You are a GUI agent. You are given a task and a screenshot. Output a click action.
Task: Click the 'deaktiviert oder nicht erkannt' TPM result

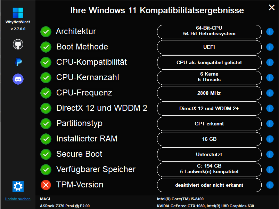tap(209, 185)
